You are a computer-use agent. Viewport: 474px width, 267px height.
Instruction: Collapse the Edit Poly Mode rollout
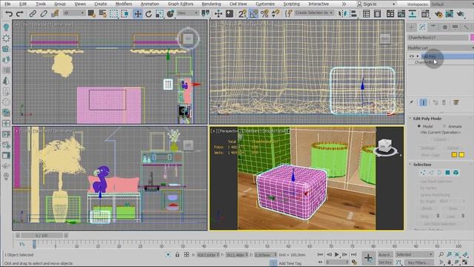point(427,119)
